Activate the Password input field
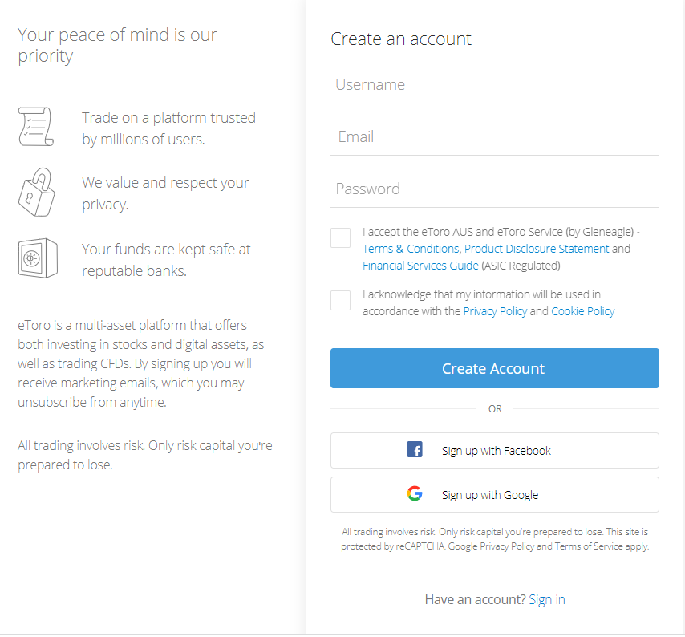Viewport: 685px width, 637px height. point(495,189)
